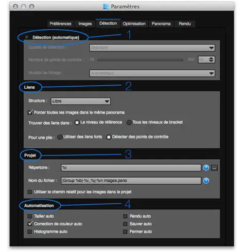Open the Panorama tab
The width and height of the screenshot is (244, 252).
tap(161, 24)
